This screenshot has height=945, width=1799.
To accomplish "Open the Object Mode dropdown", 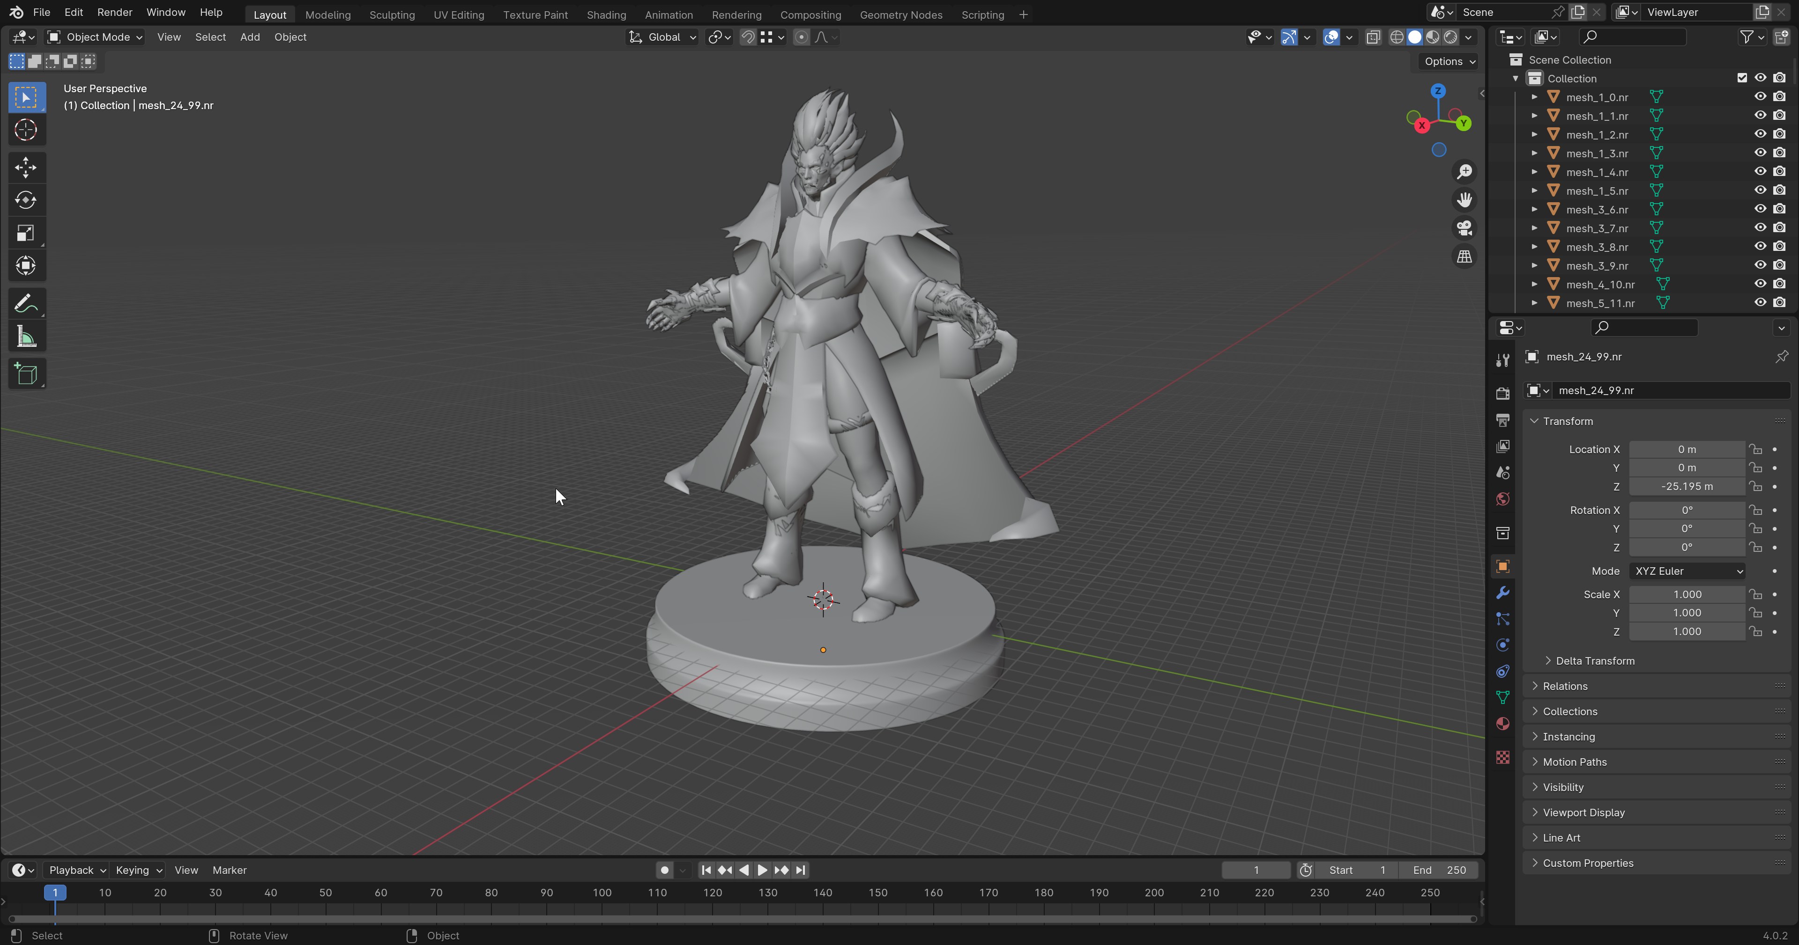I will pos(94,37).
